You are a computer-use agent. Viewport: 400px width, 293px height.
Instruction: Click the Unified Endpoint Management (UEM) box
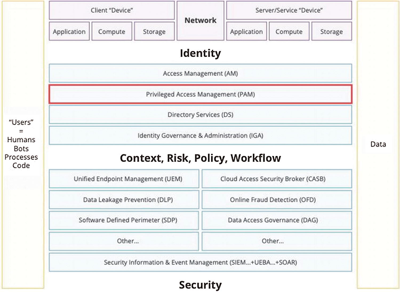(x=124, y=179)
